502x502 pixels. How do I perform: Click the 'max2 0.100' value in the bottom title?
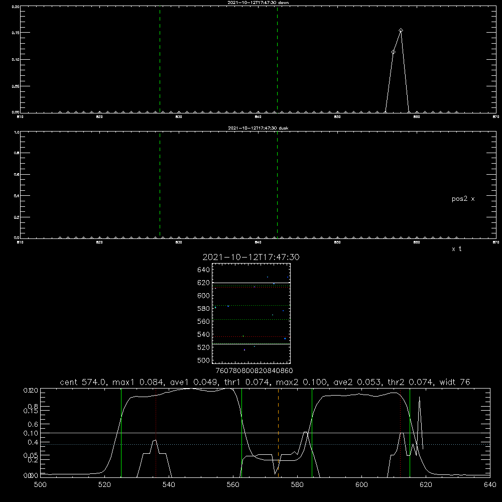pyautogui.click(x=301, y=382)
